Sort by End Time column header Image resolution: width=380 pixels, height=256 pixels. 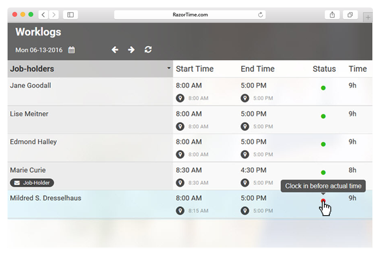tap(258, 69)
